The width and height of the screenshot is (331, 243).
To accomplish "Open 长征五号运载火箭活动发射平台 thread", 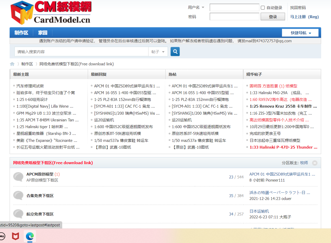I will (x=48, y=147).
